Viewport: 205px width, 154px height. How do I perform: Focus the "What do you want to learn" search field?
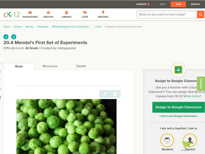(x=167, y=14)
